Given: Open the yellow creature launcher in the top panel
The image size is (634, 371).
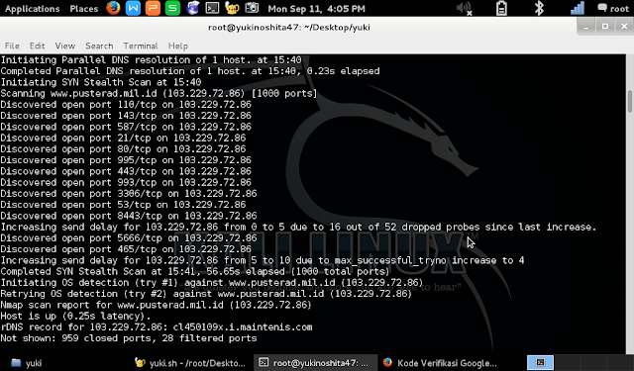Looking at the screenshot, I should tap(232, 8).
